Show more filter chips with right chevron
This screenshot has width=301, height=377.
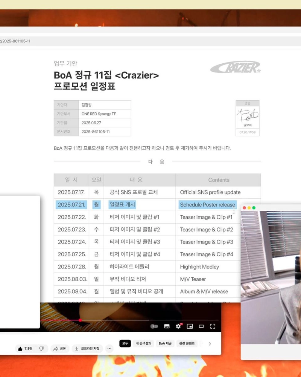coord(210,344)
